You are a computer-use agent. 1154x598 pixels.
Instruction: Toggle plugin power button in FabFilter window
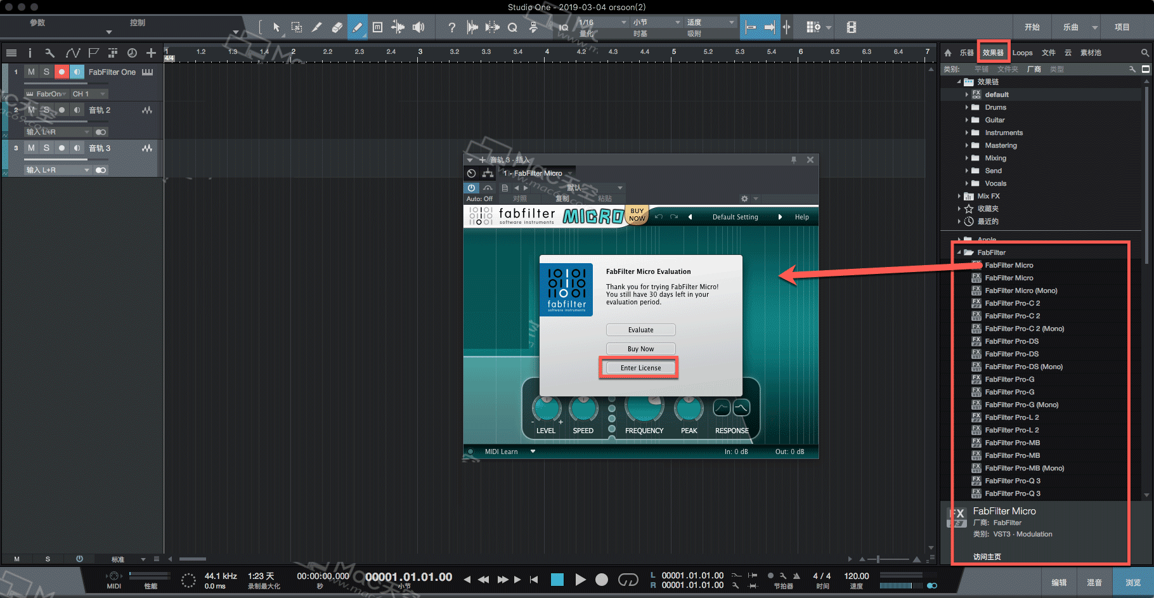(471, 188)
